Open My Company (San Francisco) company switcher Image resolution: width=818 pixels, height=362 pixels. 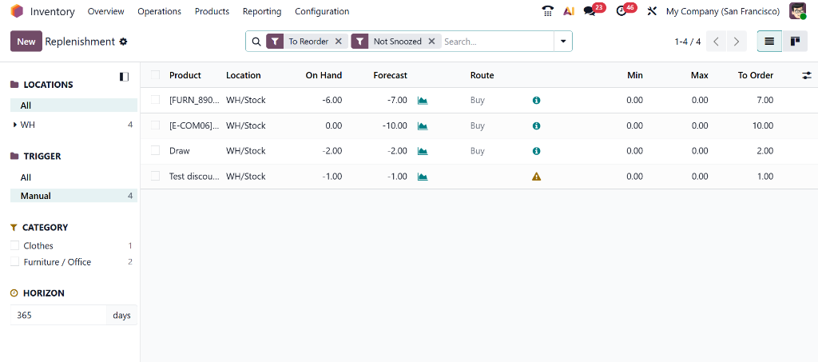click(x=722, y=11)
